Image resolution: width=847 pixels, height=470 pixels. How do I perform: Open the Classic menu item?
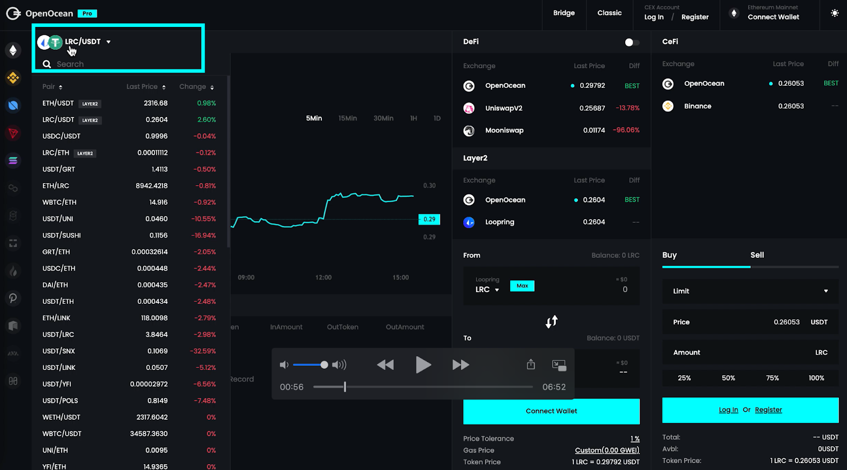(609, 13)
